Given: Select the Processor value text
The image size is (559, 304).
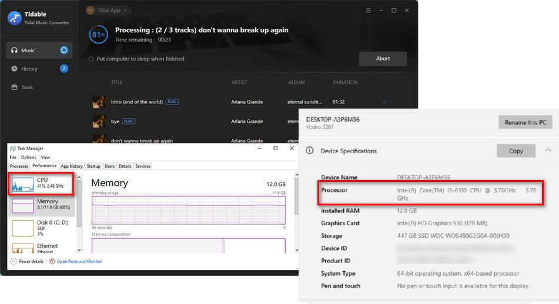Looking at the screenshot, I should [x=466, y=194].
